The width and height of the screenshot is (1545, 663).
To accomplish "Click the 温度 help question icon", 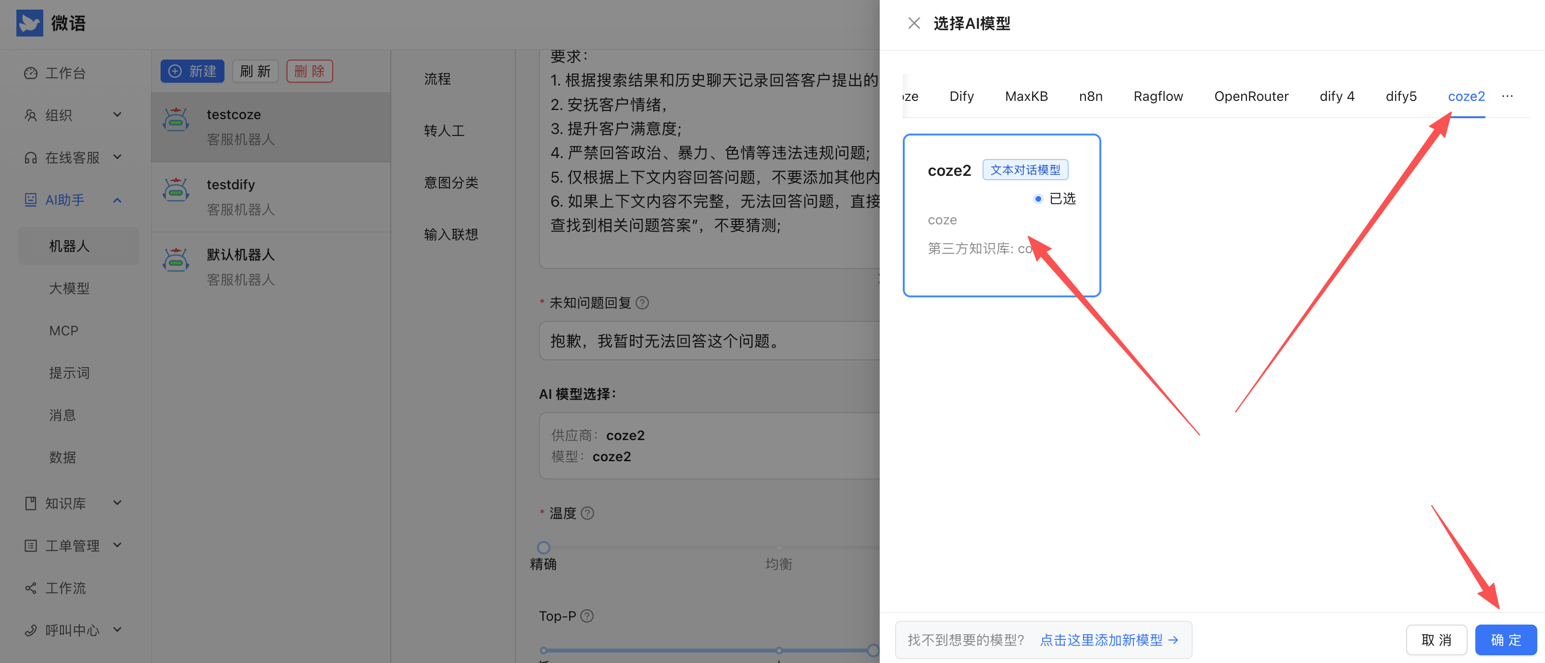I will click(x=588, y=513).
